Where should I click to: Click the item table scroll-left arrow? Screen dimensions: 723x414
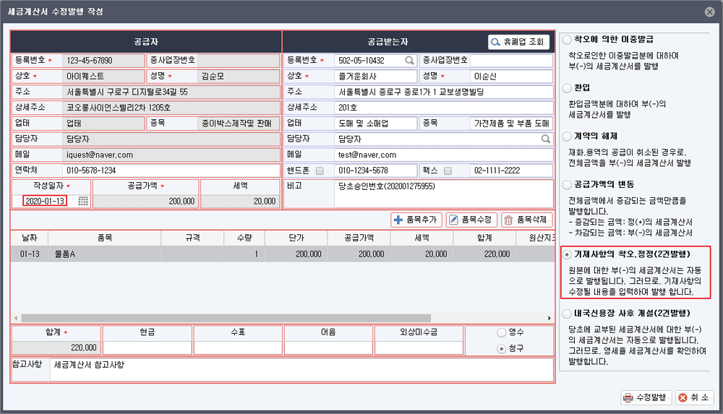tap(16, 318)
